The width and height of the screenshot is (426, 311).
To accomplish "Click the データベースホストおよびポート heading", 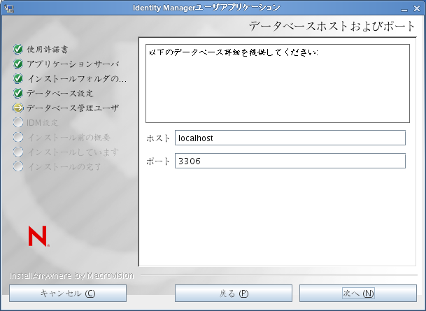I will 332,26.
